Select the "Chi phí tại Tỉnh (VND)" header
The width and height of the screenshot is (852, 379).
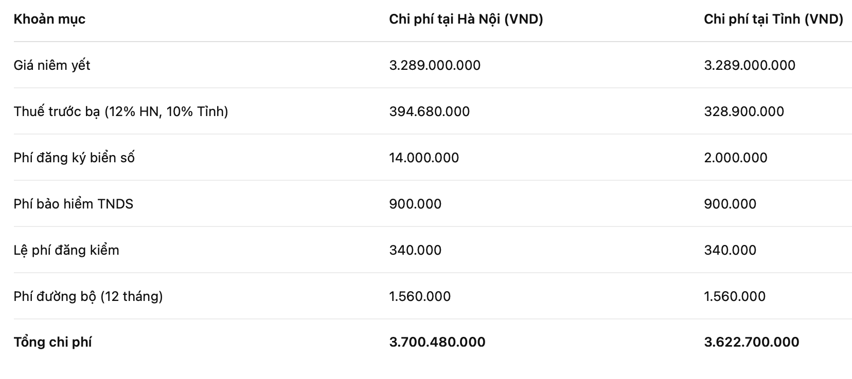tap(773, 20)
